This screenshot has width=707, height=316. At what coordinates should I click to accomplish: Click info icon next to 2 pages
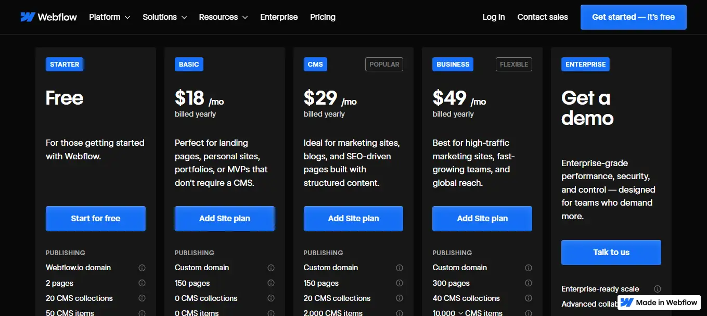click(x=142, y=283)
